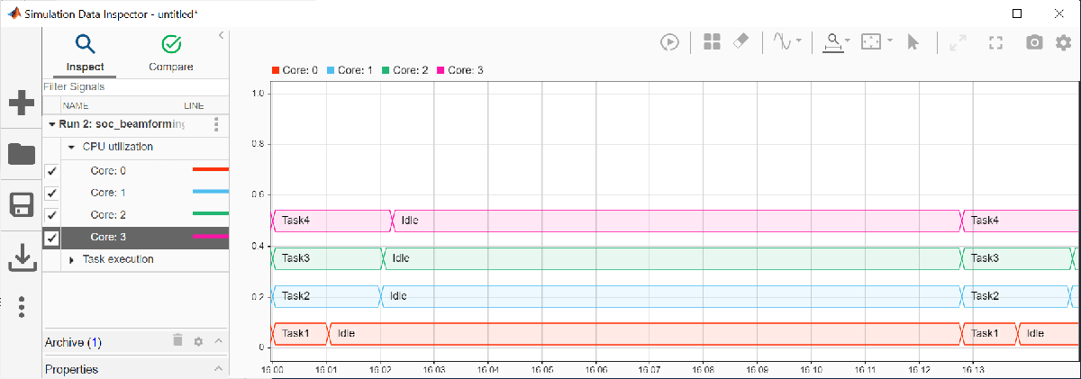The height and width of the screenshot is (379, 1081).
Task: Click the first Task2 segment on the blue trace
Action: point(327,296)
